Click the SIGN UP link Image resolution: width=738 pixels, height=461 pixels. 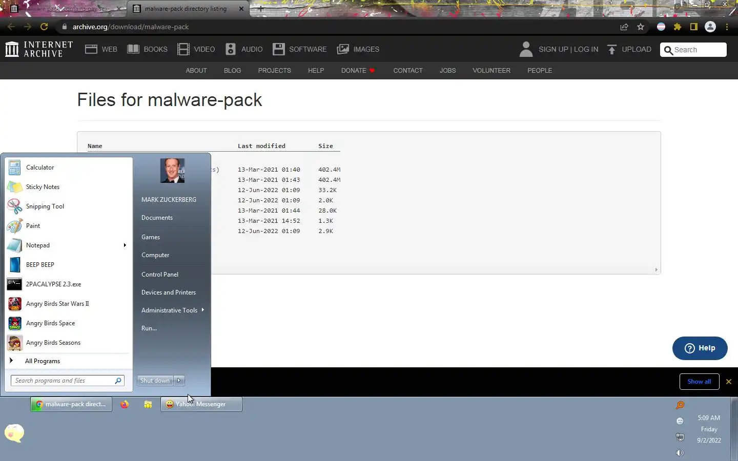pos(553,49)
